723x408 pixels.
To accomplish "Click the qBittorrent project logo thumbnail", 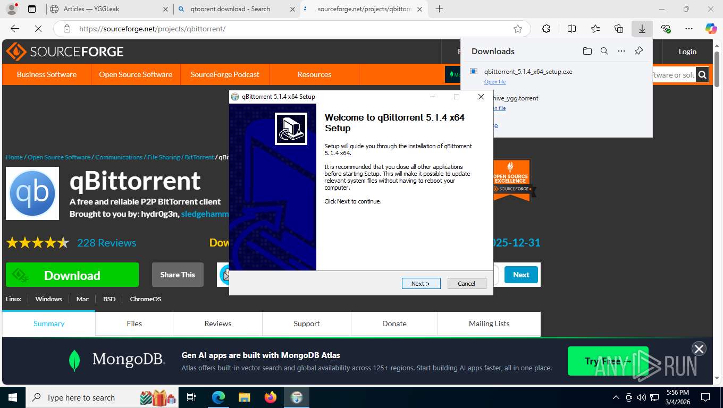I will tap(32, 193).
